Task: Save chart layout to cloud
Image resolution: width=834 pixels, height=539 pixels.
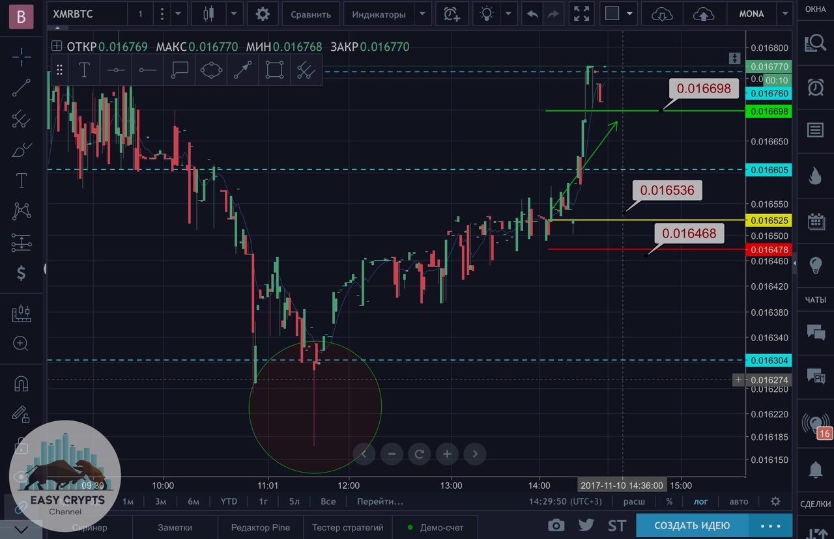Action: pos(703,14)
